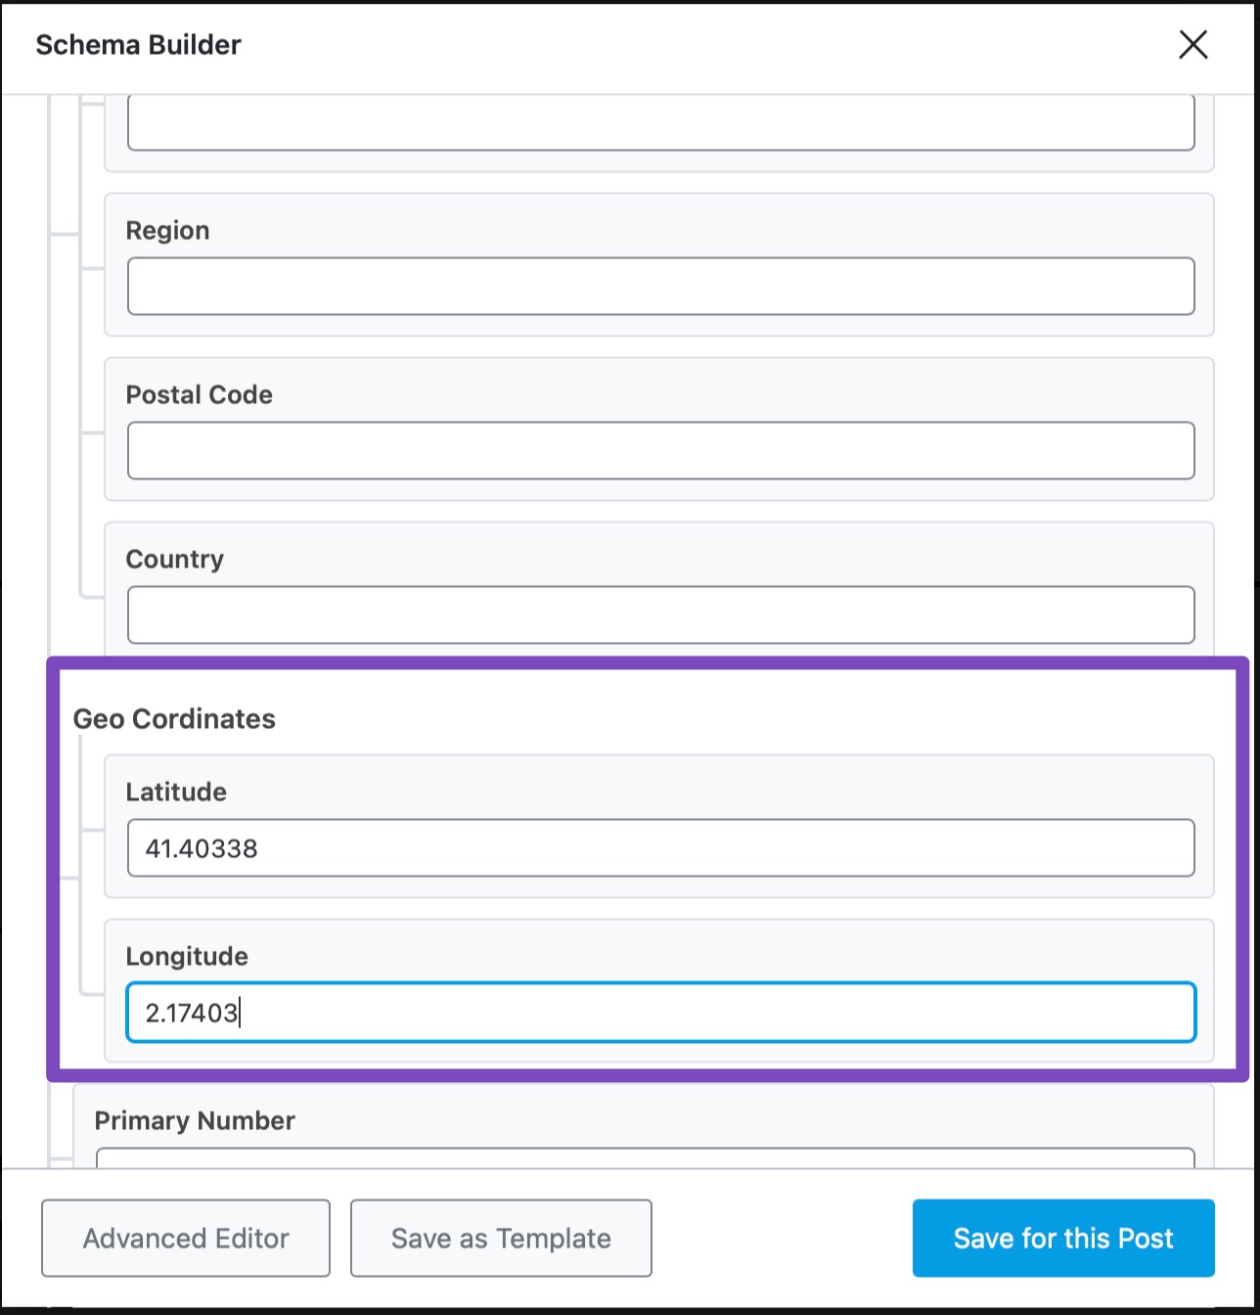Focus the Primary Number input field
The image size is (1260, 1315).
646,1158
